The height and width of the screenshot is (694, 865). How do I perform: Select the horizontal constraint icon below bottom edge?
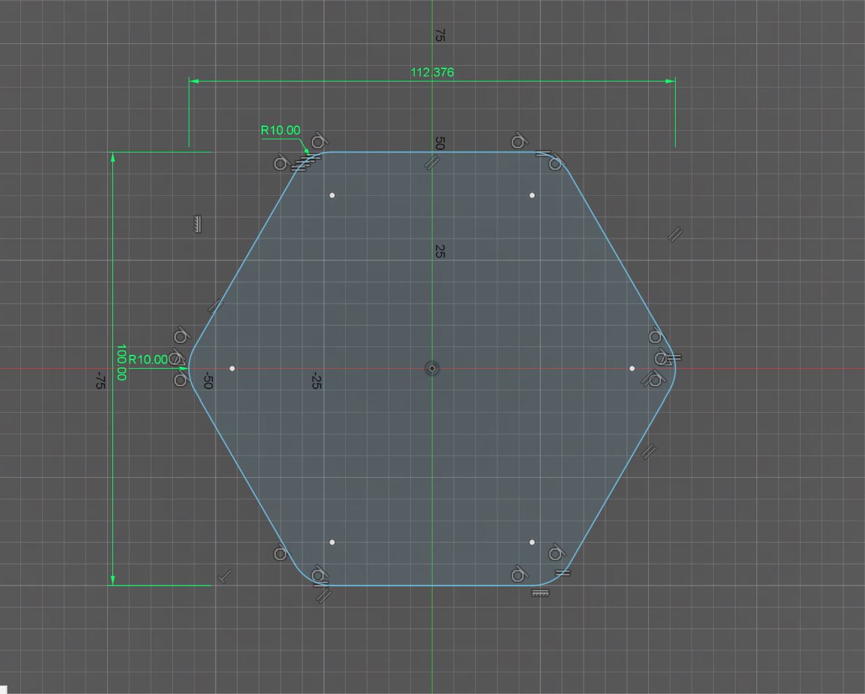pyautogui.click(x=540, y=593)
